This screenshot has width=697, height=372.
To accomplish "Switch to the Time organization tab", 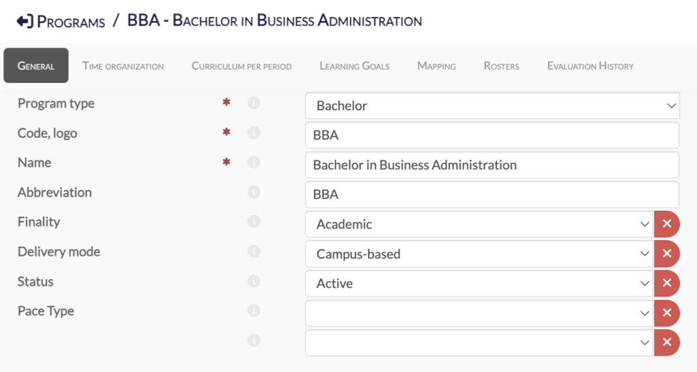I will click(123, 66).
